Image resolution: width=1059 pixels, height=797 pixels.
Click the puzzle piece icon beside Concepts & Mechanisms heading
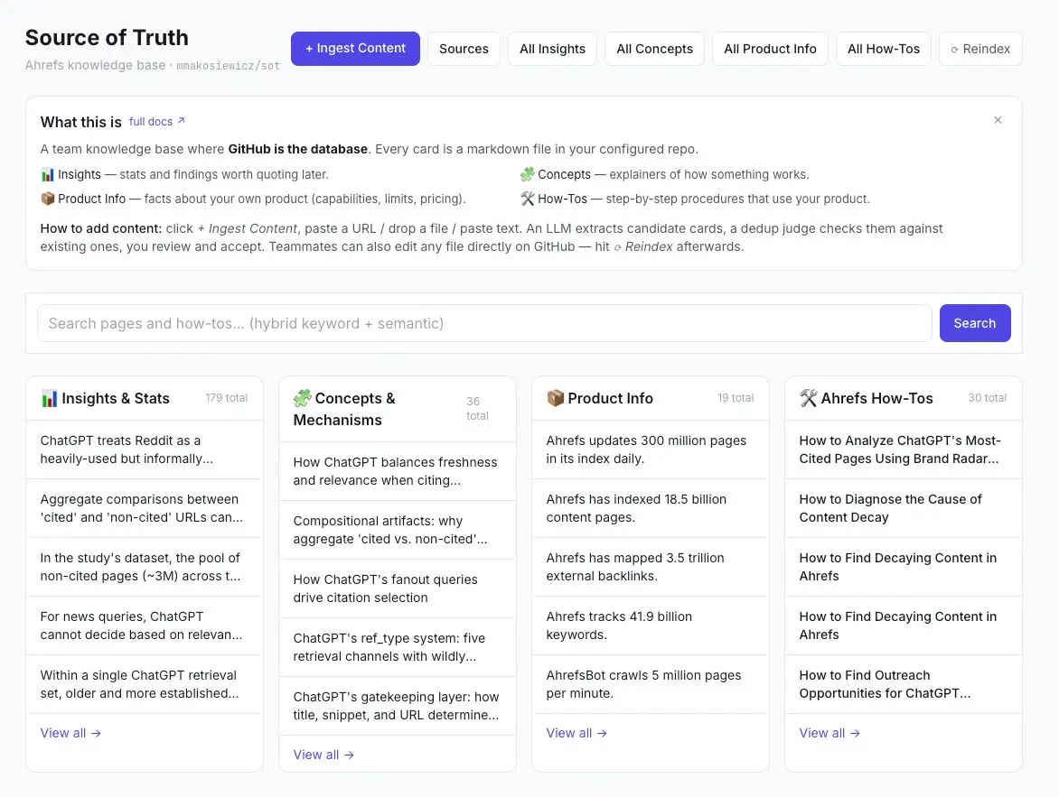coord(303,398)
